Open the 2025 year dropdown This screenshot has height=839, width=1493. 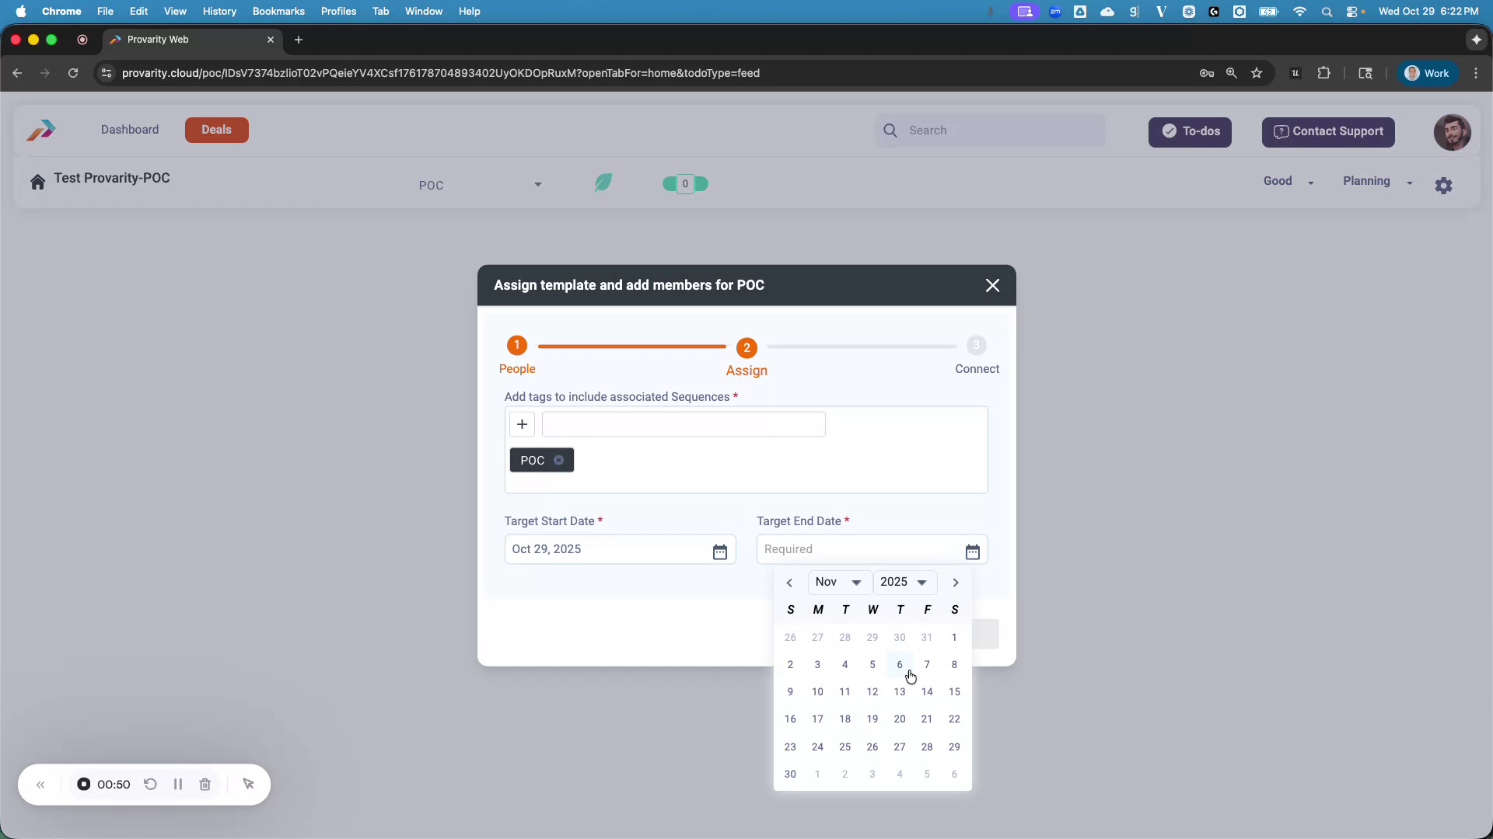point(904,582)
